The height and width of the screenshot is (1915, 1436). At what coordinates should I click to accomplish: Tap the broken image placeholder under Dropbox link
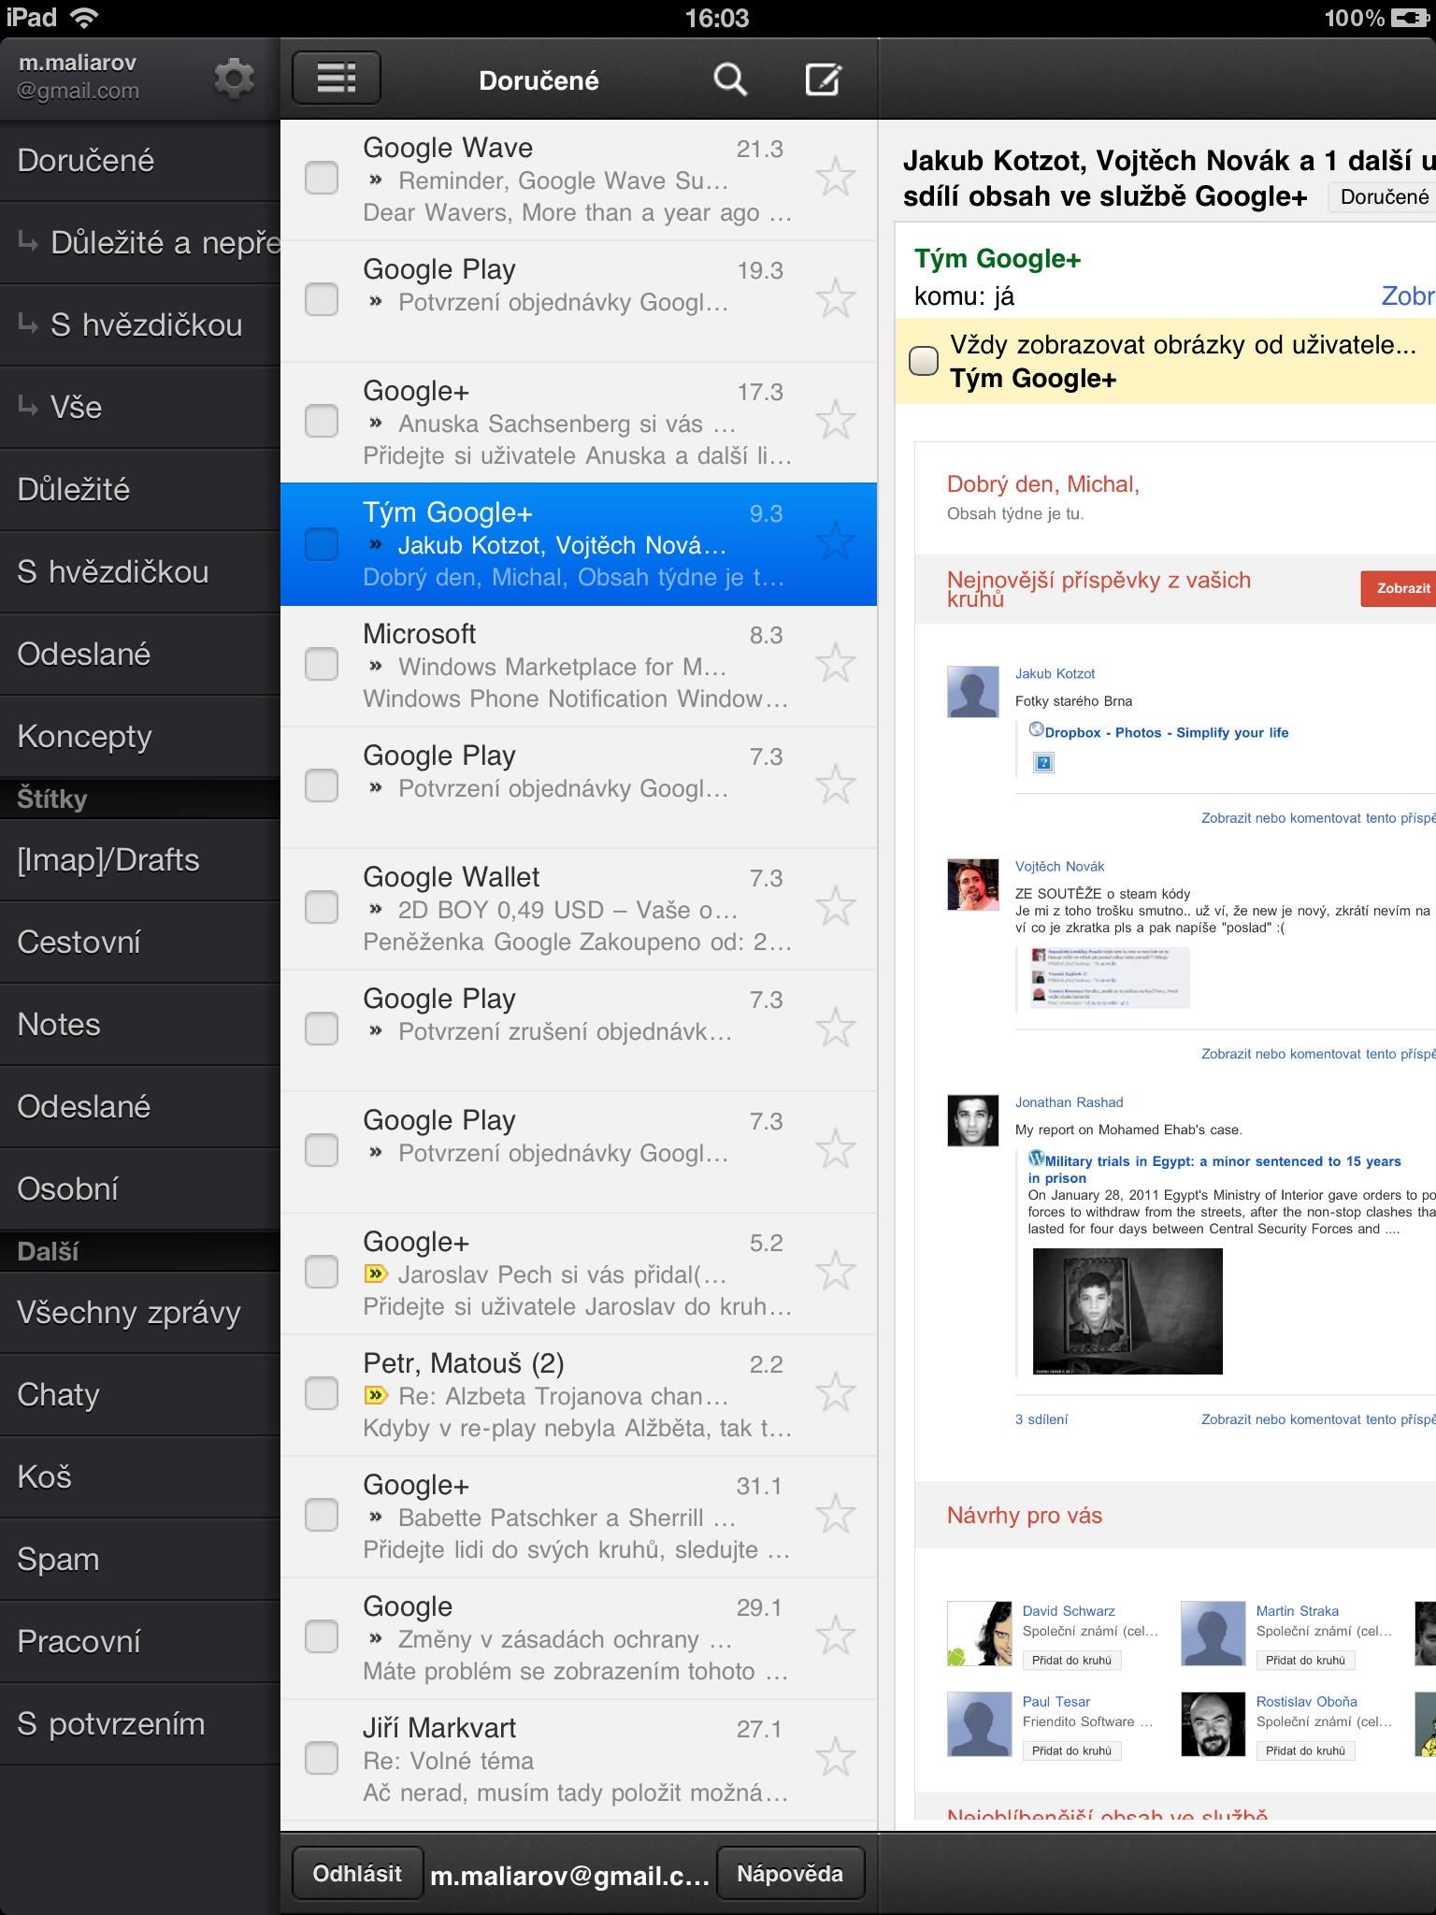1043,763
